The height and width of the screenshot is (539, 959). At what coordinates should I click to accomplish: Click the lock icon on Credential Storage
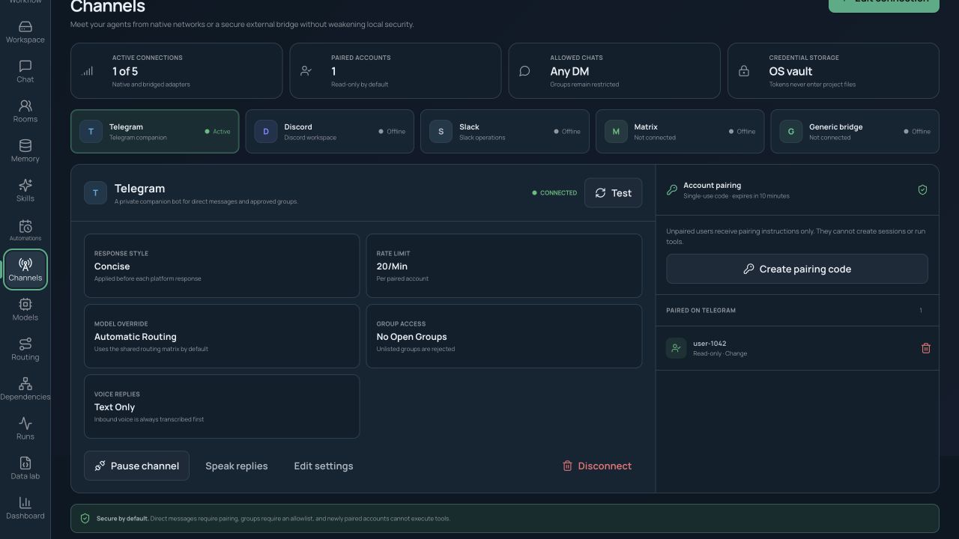[744, 71]
